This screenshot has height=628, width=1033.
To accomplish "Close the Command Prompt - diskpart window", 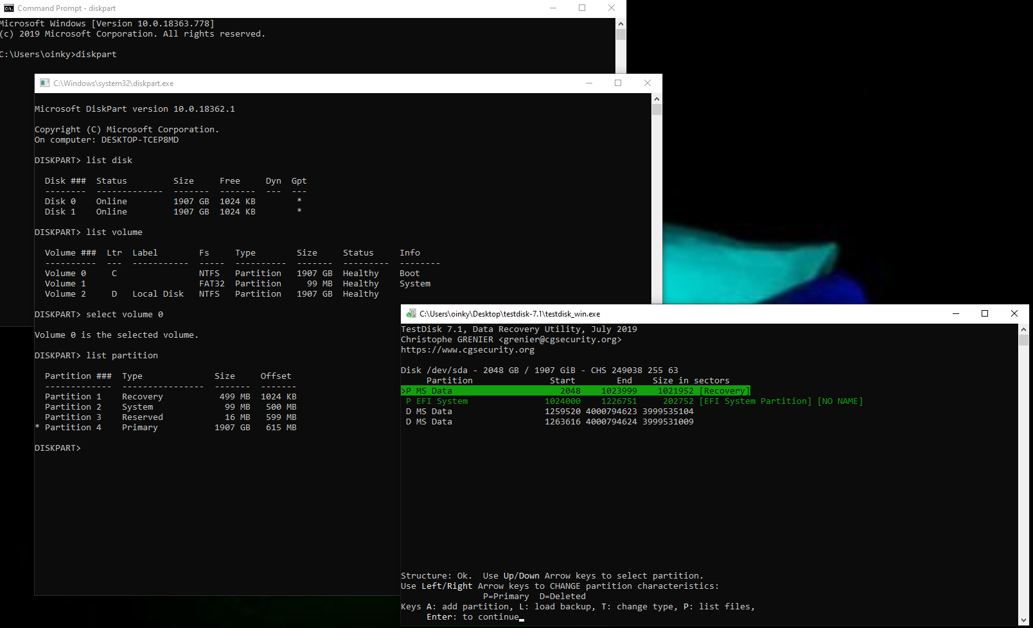I will click(x=612, y=8).
